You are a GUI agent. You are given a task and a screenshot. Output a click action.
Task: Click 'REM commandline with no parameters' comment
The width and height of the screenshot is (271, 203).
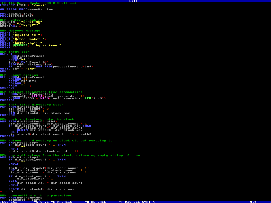coord(36,196)
